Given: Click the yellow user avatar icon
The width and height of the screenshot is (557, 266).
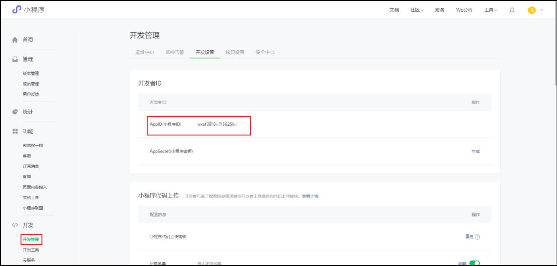Looking at the screenshot, I should [532, 10].
